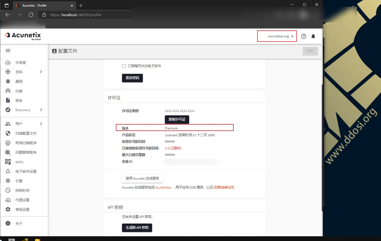The height and width of the screenshot is (241, 381).
Task: Open the AcuMonitor link
Action: coord(163,187)
